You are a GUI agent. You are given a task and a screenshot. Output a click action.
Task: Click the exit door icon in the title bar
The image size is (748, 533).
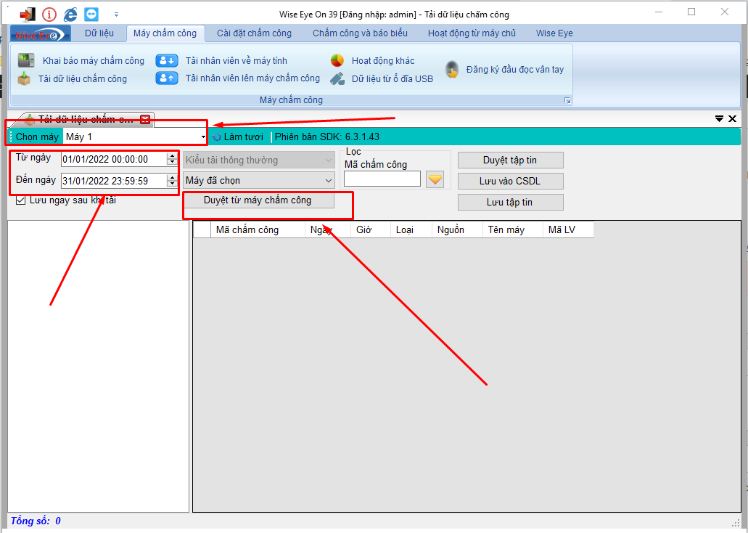pyautogui.click(x=27, y=14)
